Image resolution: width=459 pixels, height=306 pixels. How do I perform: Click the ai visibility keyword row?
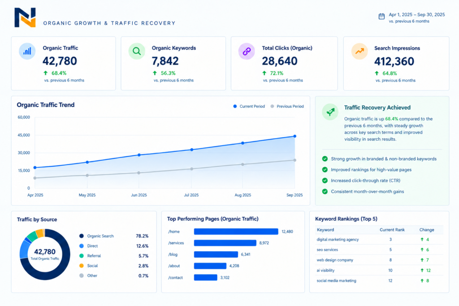point(379,270)
